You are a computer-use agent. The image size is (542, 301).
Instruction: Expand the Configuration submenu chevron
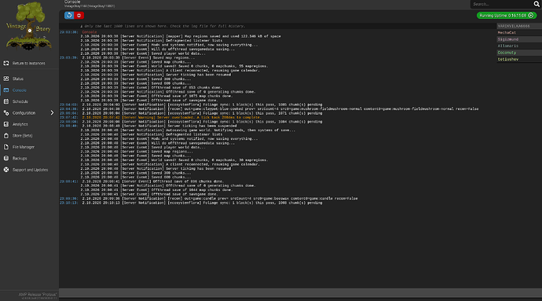(52, 113)
